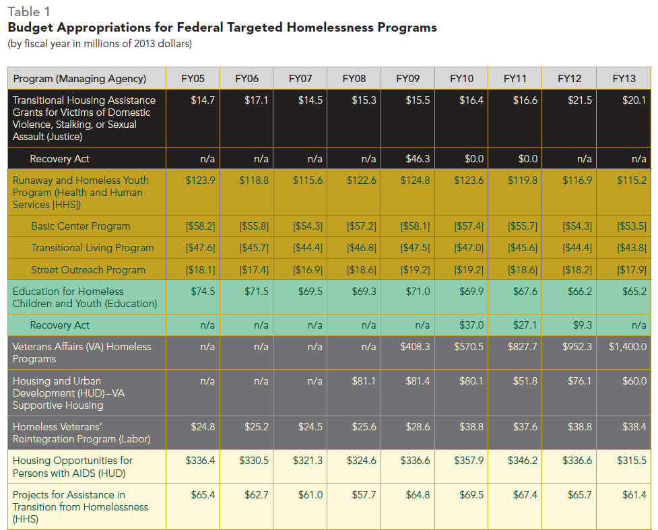Select the Street Outreach Program row label
This screenshot has width=658, height=530.
pyautogui.click(x=88, y=270)
